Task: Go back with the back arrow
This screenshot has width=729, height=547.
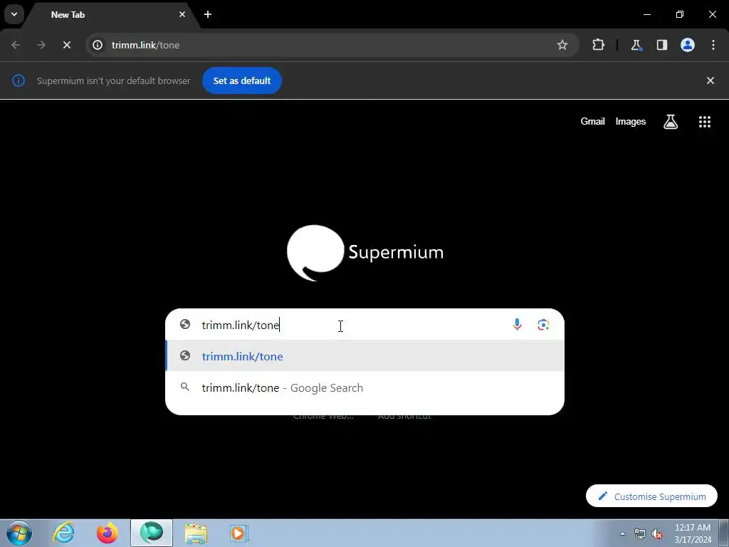Action: point(16,45)
